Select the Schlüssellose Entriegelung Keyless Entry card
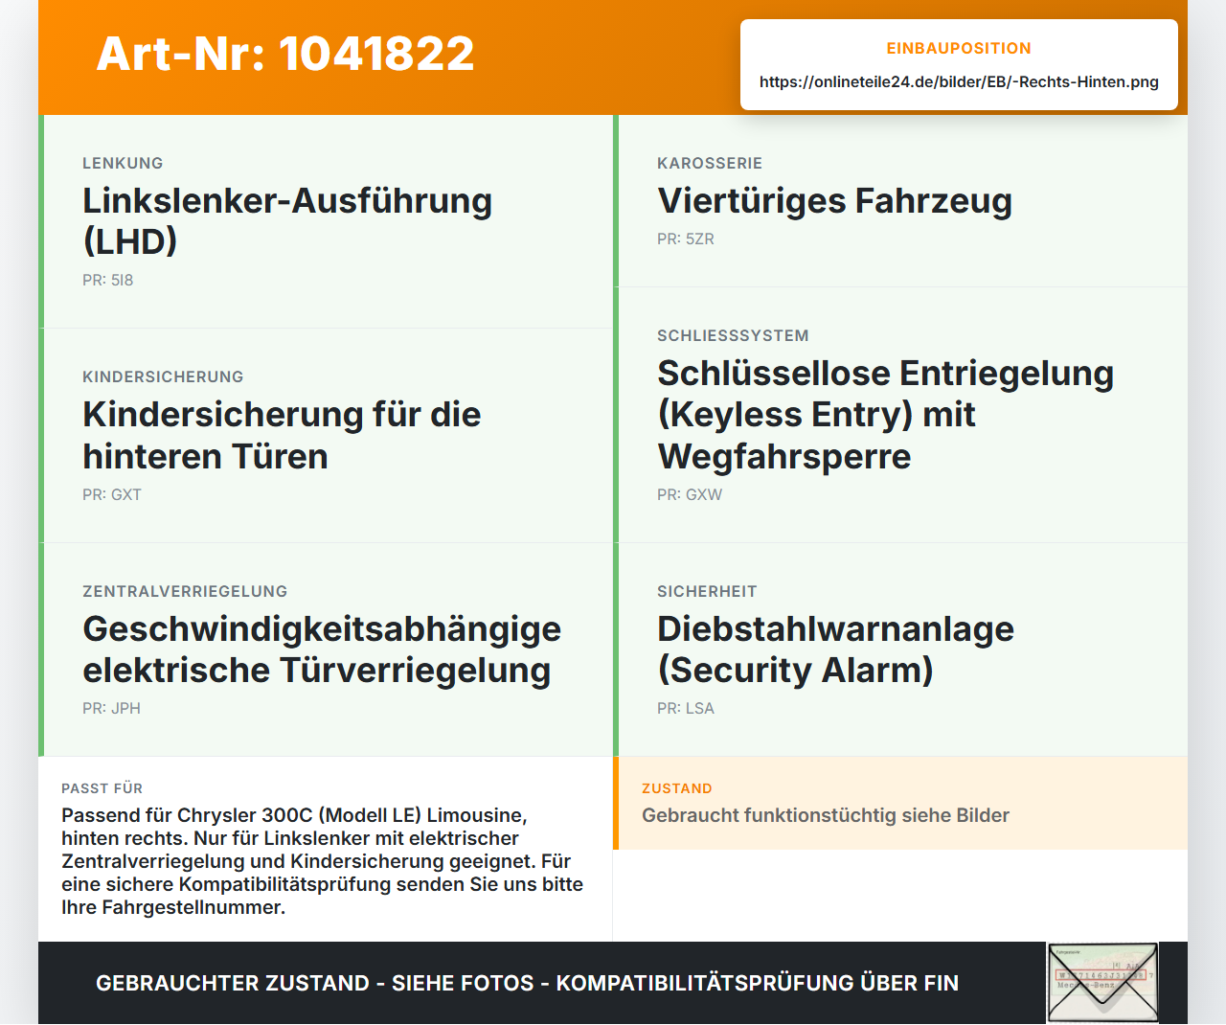This screenshot has height=1025, width=1226. click(900, 415)
